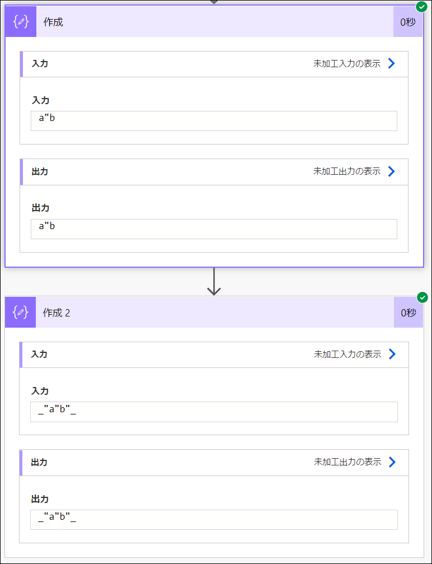
Task: Click the chevron beside 未加工入力の表示 in 作成 2
Action: coord(392,354)
